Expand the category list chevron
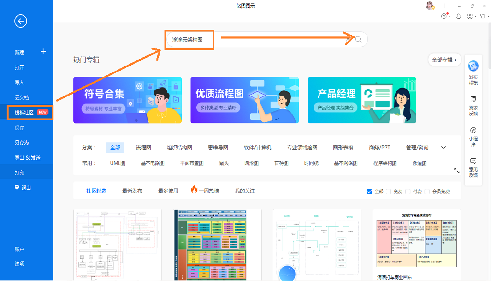This screenshot has width=491, height=281. pyautogui.click(x=444, y=148)
